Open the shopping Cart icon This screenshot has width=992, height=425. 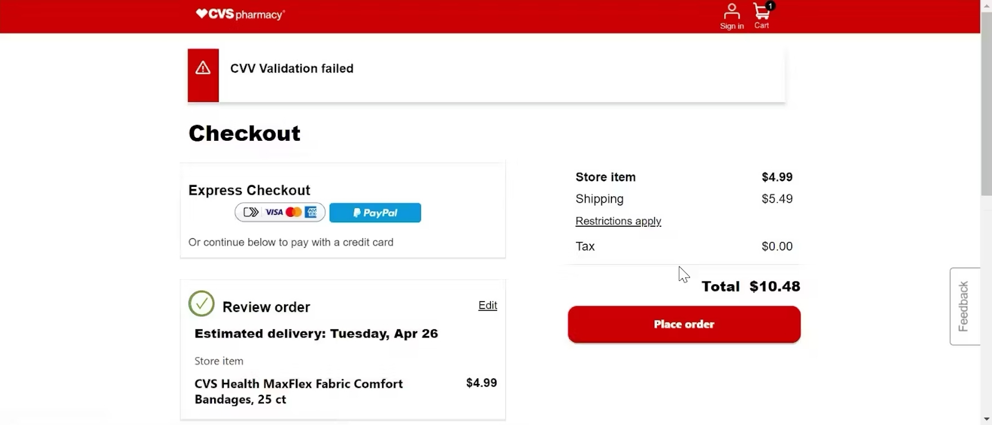click(761, 15)
